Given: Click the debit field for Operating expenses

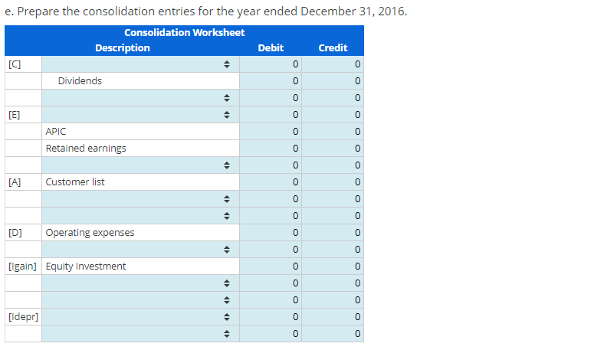Looking at the screenshot, I should [271, 233].
